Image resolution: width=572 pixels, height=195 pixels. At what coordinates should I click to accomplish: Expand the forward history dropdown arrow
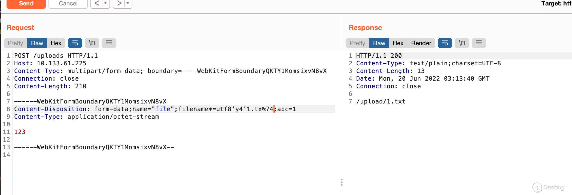[128, 3]
